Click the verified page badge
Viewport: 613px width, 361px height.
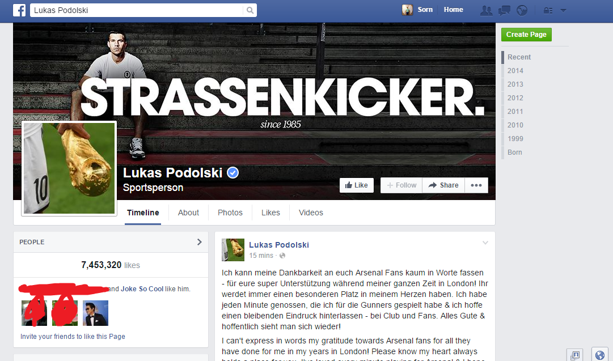point(233,172)
